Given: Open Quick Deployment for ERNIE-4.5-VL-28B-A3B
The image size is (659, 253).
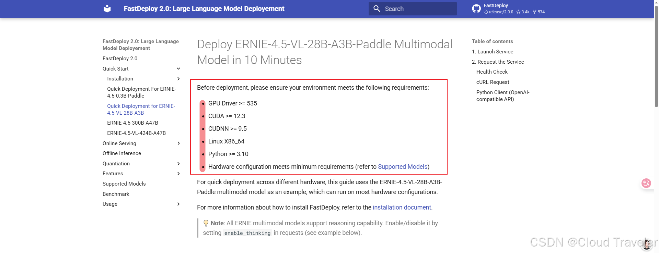Looking at the screenshot, I should 141,110.
